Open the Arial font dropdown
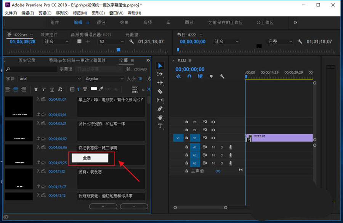 pyautogui.click(x=50, y=79)
